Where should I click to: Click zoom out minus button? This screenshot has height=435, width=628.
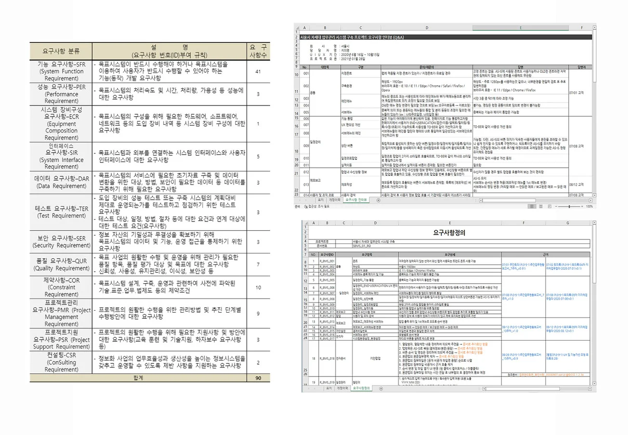(x=556, y=206)
